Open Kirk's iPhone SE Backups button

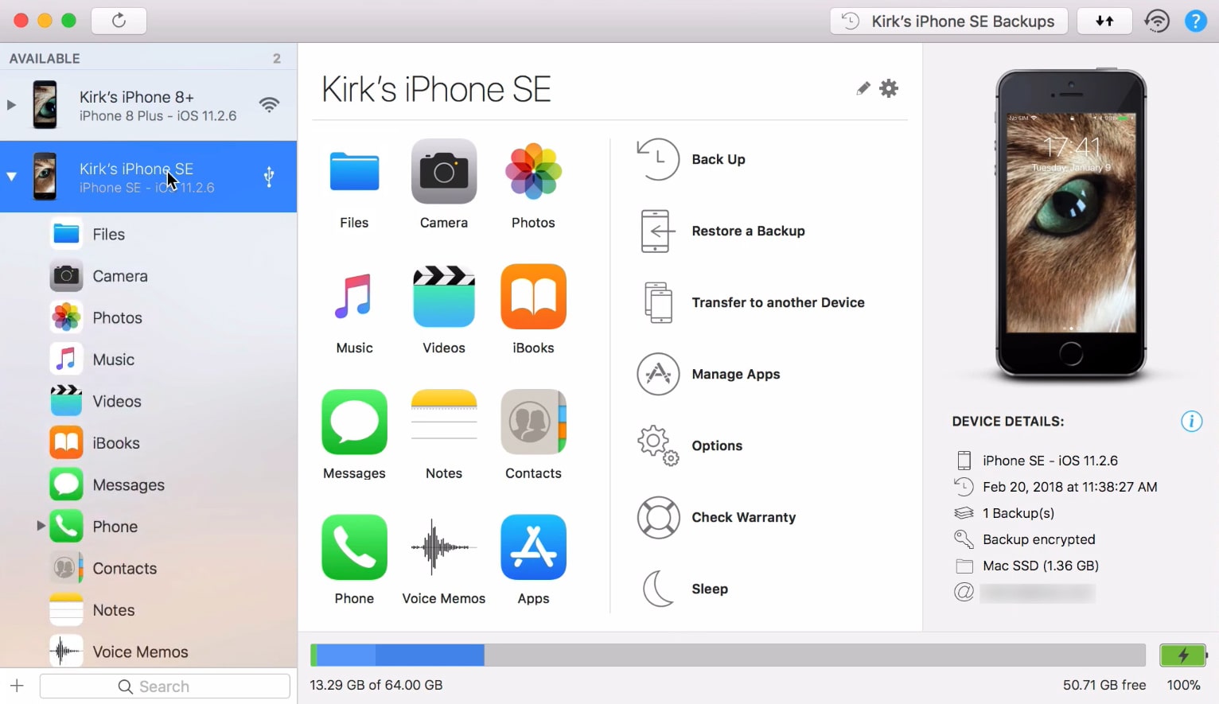(x=948, y=21)
